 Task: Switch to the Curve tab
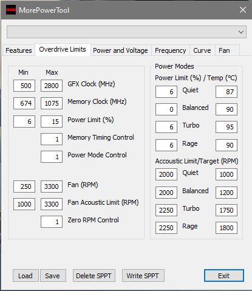point(202,50)
